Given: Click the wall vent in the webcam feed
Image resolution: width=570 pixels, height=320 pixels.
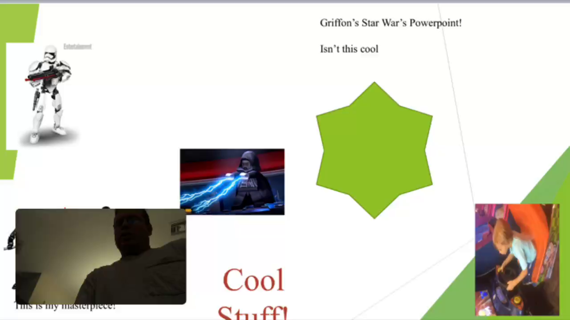Looking at the screenshot, I should [x=177, y=229].
